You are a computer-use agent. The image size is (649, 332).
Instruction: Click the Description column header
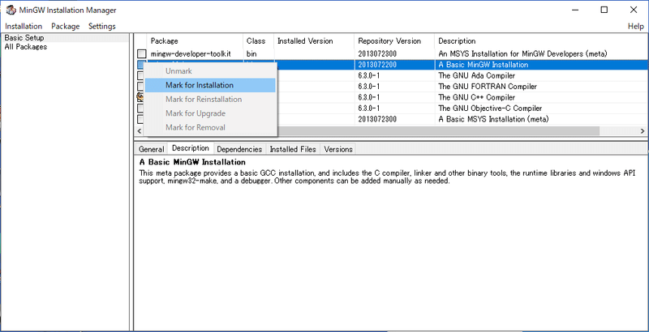click(x=541, y=40)
